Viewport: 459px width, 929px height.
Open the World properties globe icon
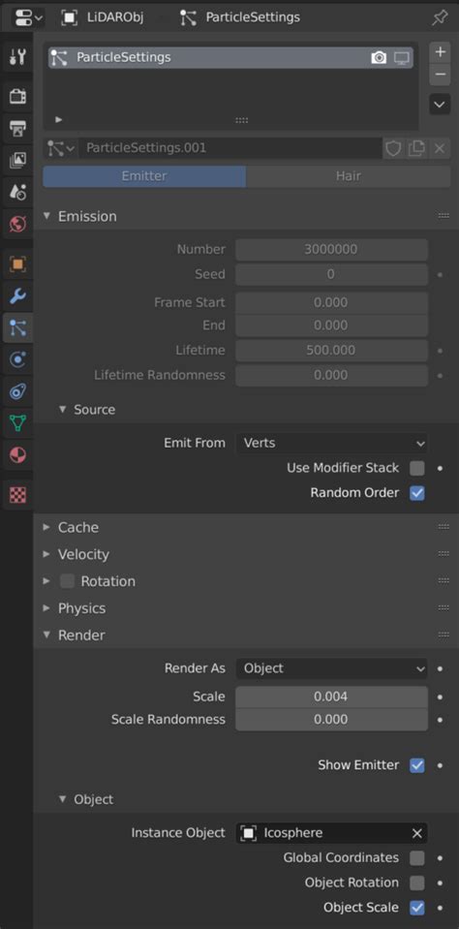tap(17, 224)
